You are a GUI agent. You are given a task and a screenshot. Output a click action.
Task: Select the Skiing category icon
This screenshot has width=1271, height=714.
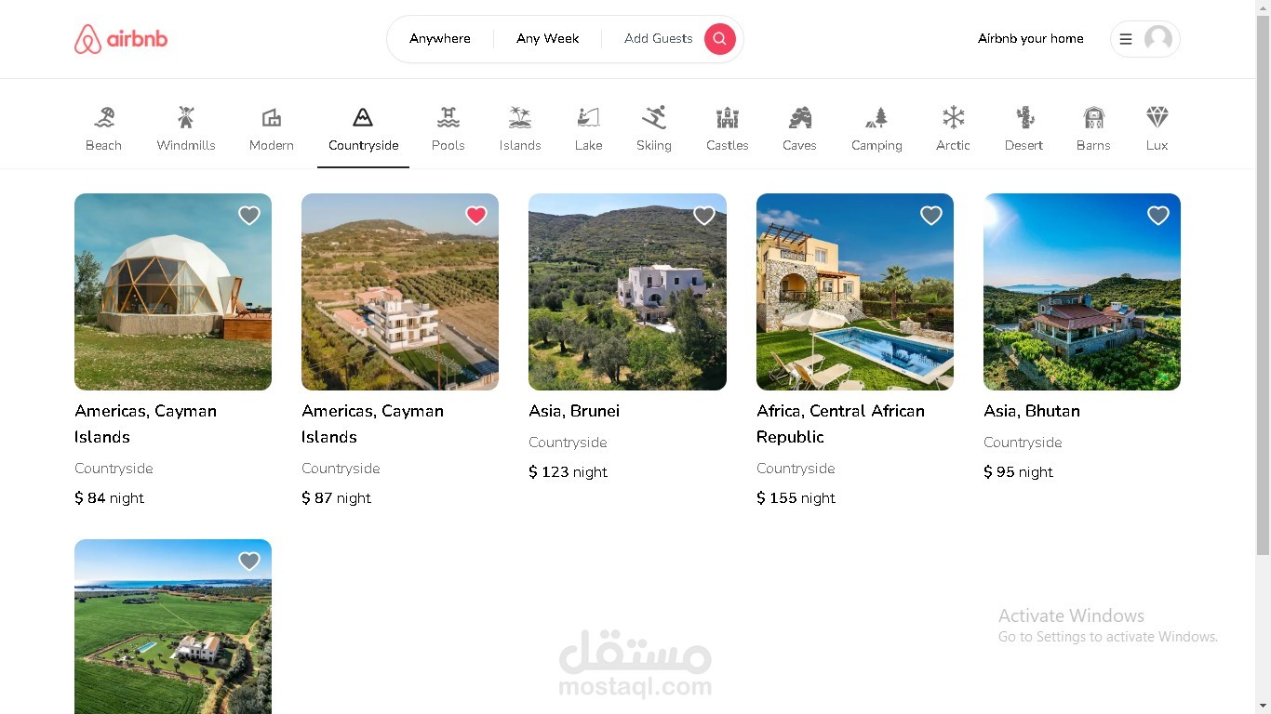coord(654,117)
